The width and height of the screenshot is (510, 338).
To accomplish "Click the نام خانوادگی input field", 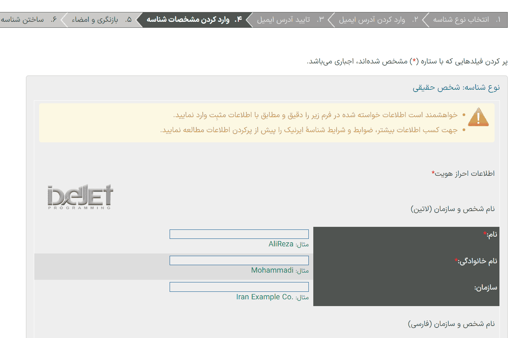I will click(x=239, y=260).
